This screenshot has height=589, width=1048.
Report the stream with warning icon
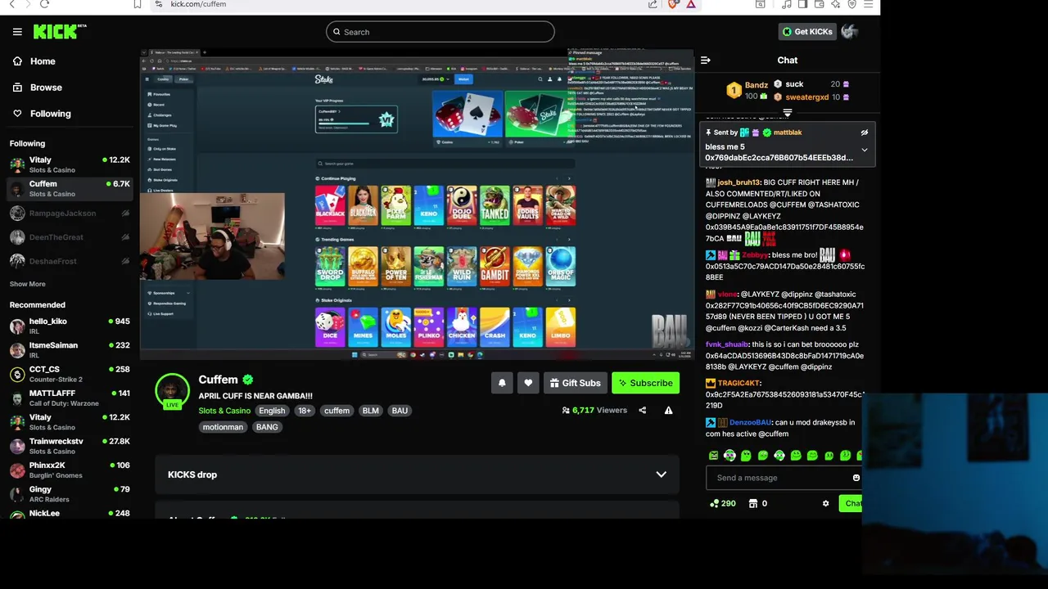(x=668, y=410)
